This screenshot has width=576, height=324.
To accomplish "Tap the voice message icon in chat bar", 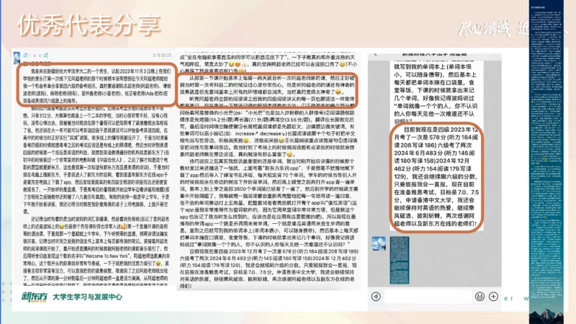I will 376,297.
